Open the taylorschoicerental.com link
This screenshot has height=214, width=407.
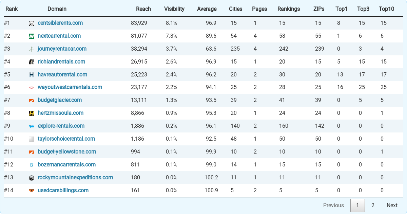(x=66, y=139)
